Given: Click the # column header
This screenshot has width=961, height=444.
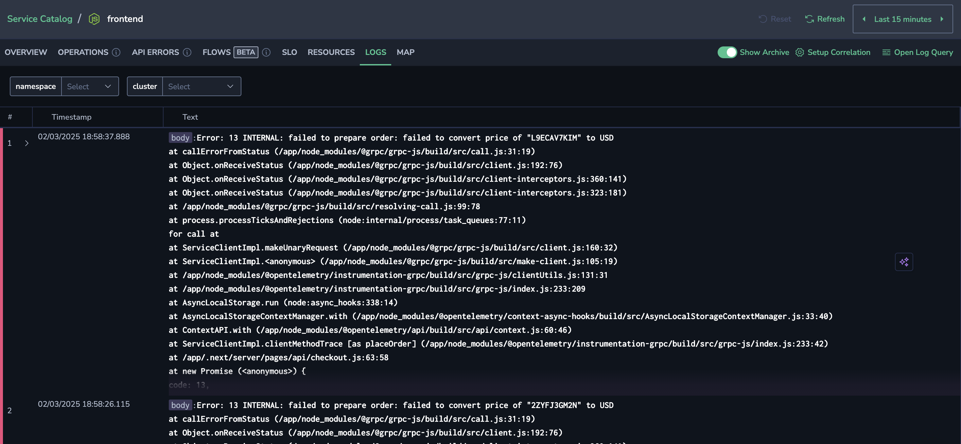Looking at the screenshot, I should point(10,117).
